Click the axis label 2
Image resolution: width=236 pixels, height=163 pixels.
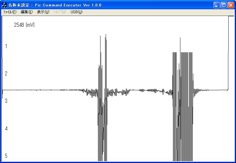click(6, 74)
